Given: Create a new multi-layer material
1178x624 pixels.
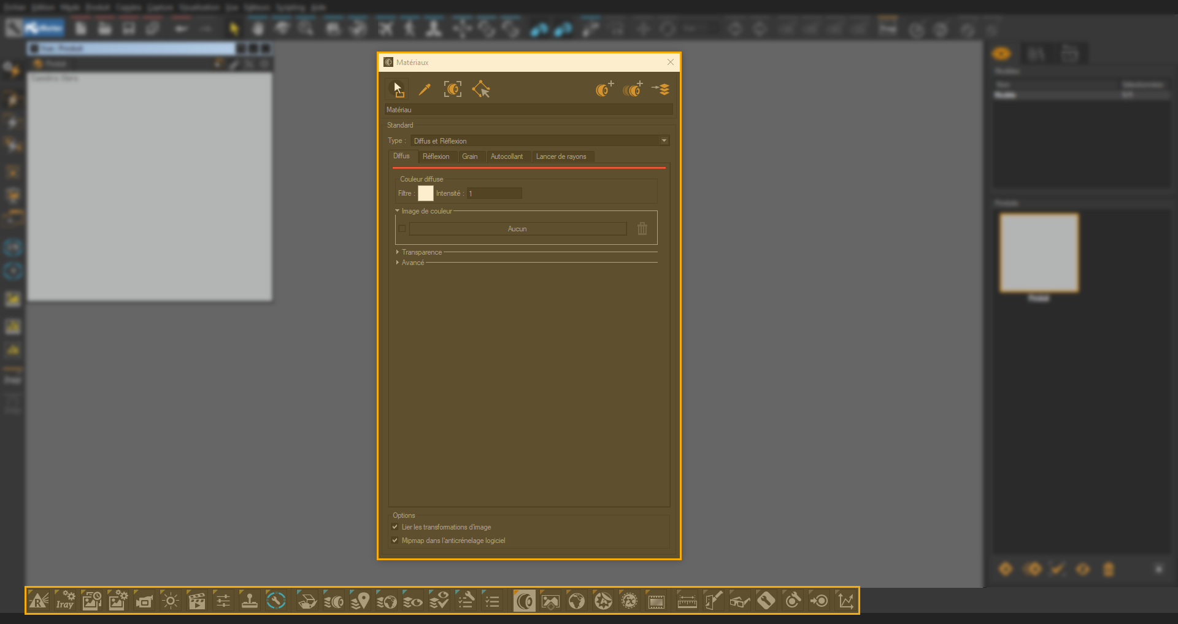Looking at the screenshot, I should (x=633, y=90).
